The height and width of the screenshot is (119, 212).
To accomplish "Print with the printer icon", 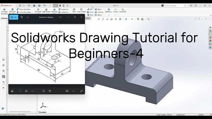I will 39,6.
